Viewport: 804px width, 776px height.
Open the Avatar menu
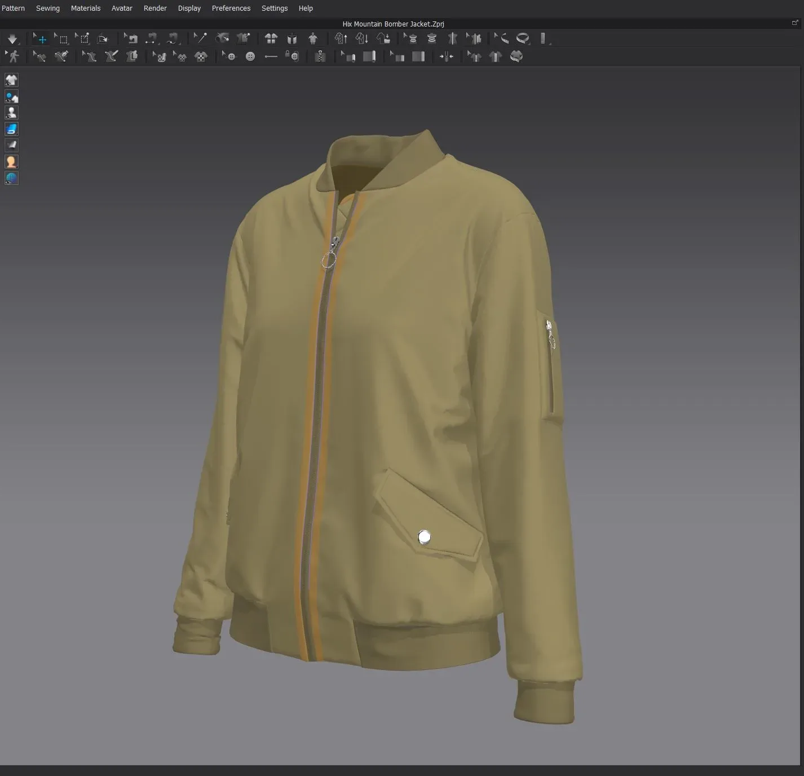(122, 8)
